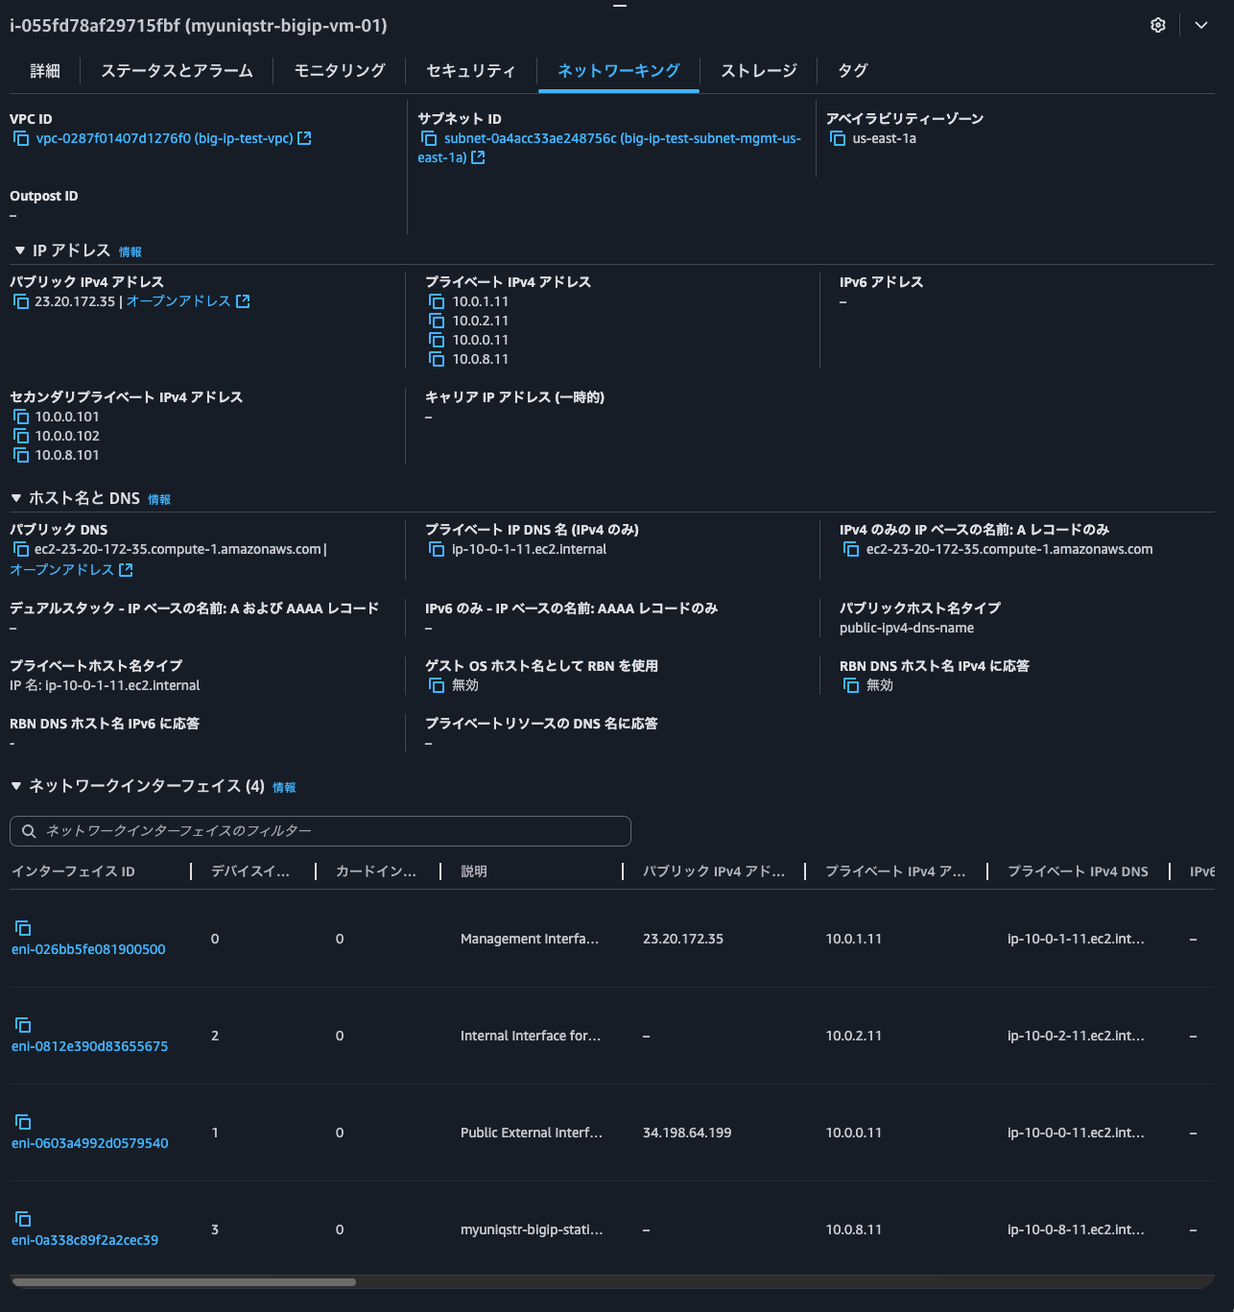The height and width of the screenshot is (1312, 1234).
Task: Copy secondary private IP 10.0.8.101
Action: click(21, 455)
